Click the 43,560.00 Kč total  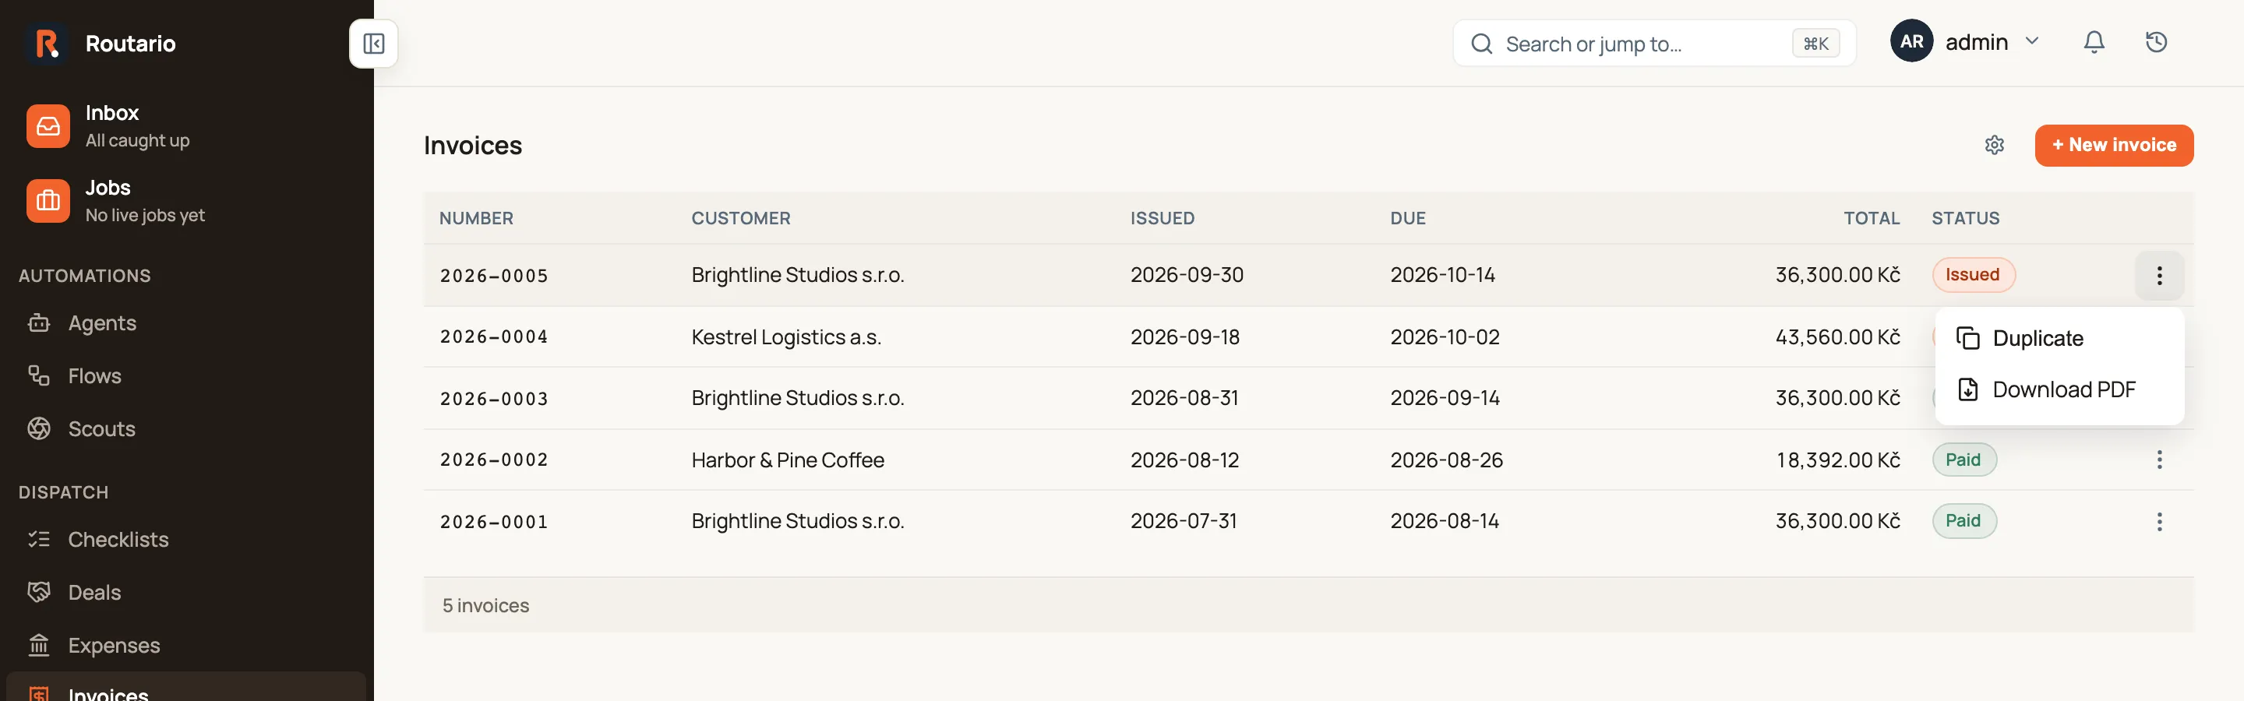pyautogui.click(x=1837, y=337)
